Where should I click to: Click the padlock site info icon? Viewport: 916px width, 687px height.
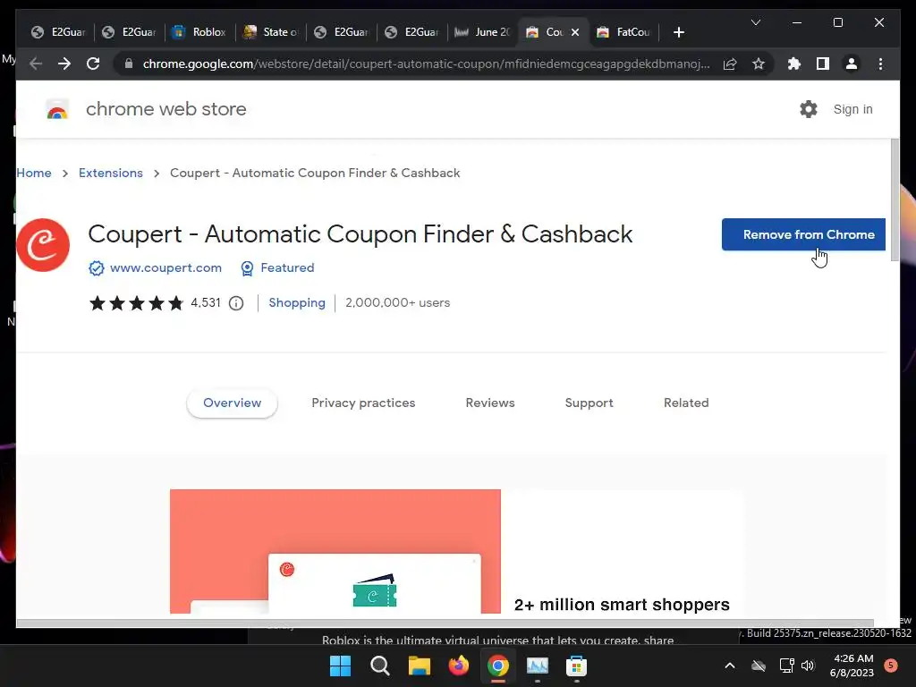point(129,64)
